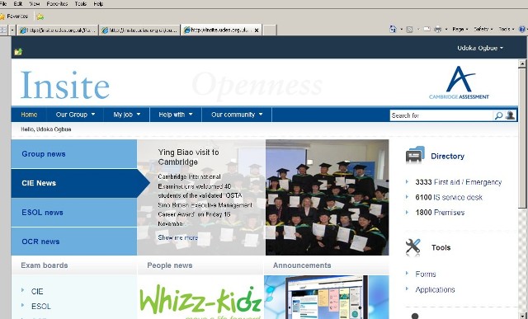
Task: Expand the Our Group dropdown menu
Action: [x=75, y=115]
